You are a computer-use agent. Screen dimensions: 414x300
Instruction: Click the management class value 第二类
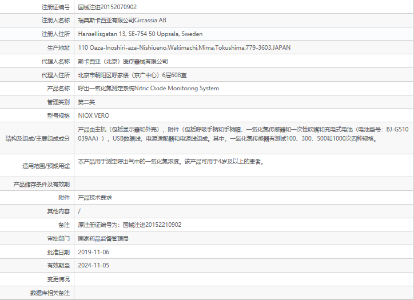pyautogui.click(x=86, y=102)
